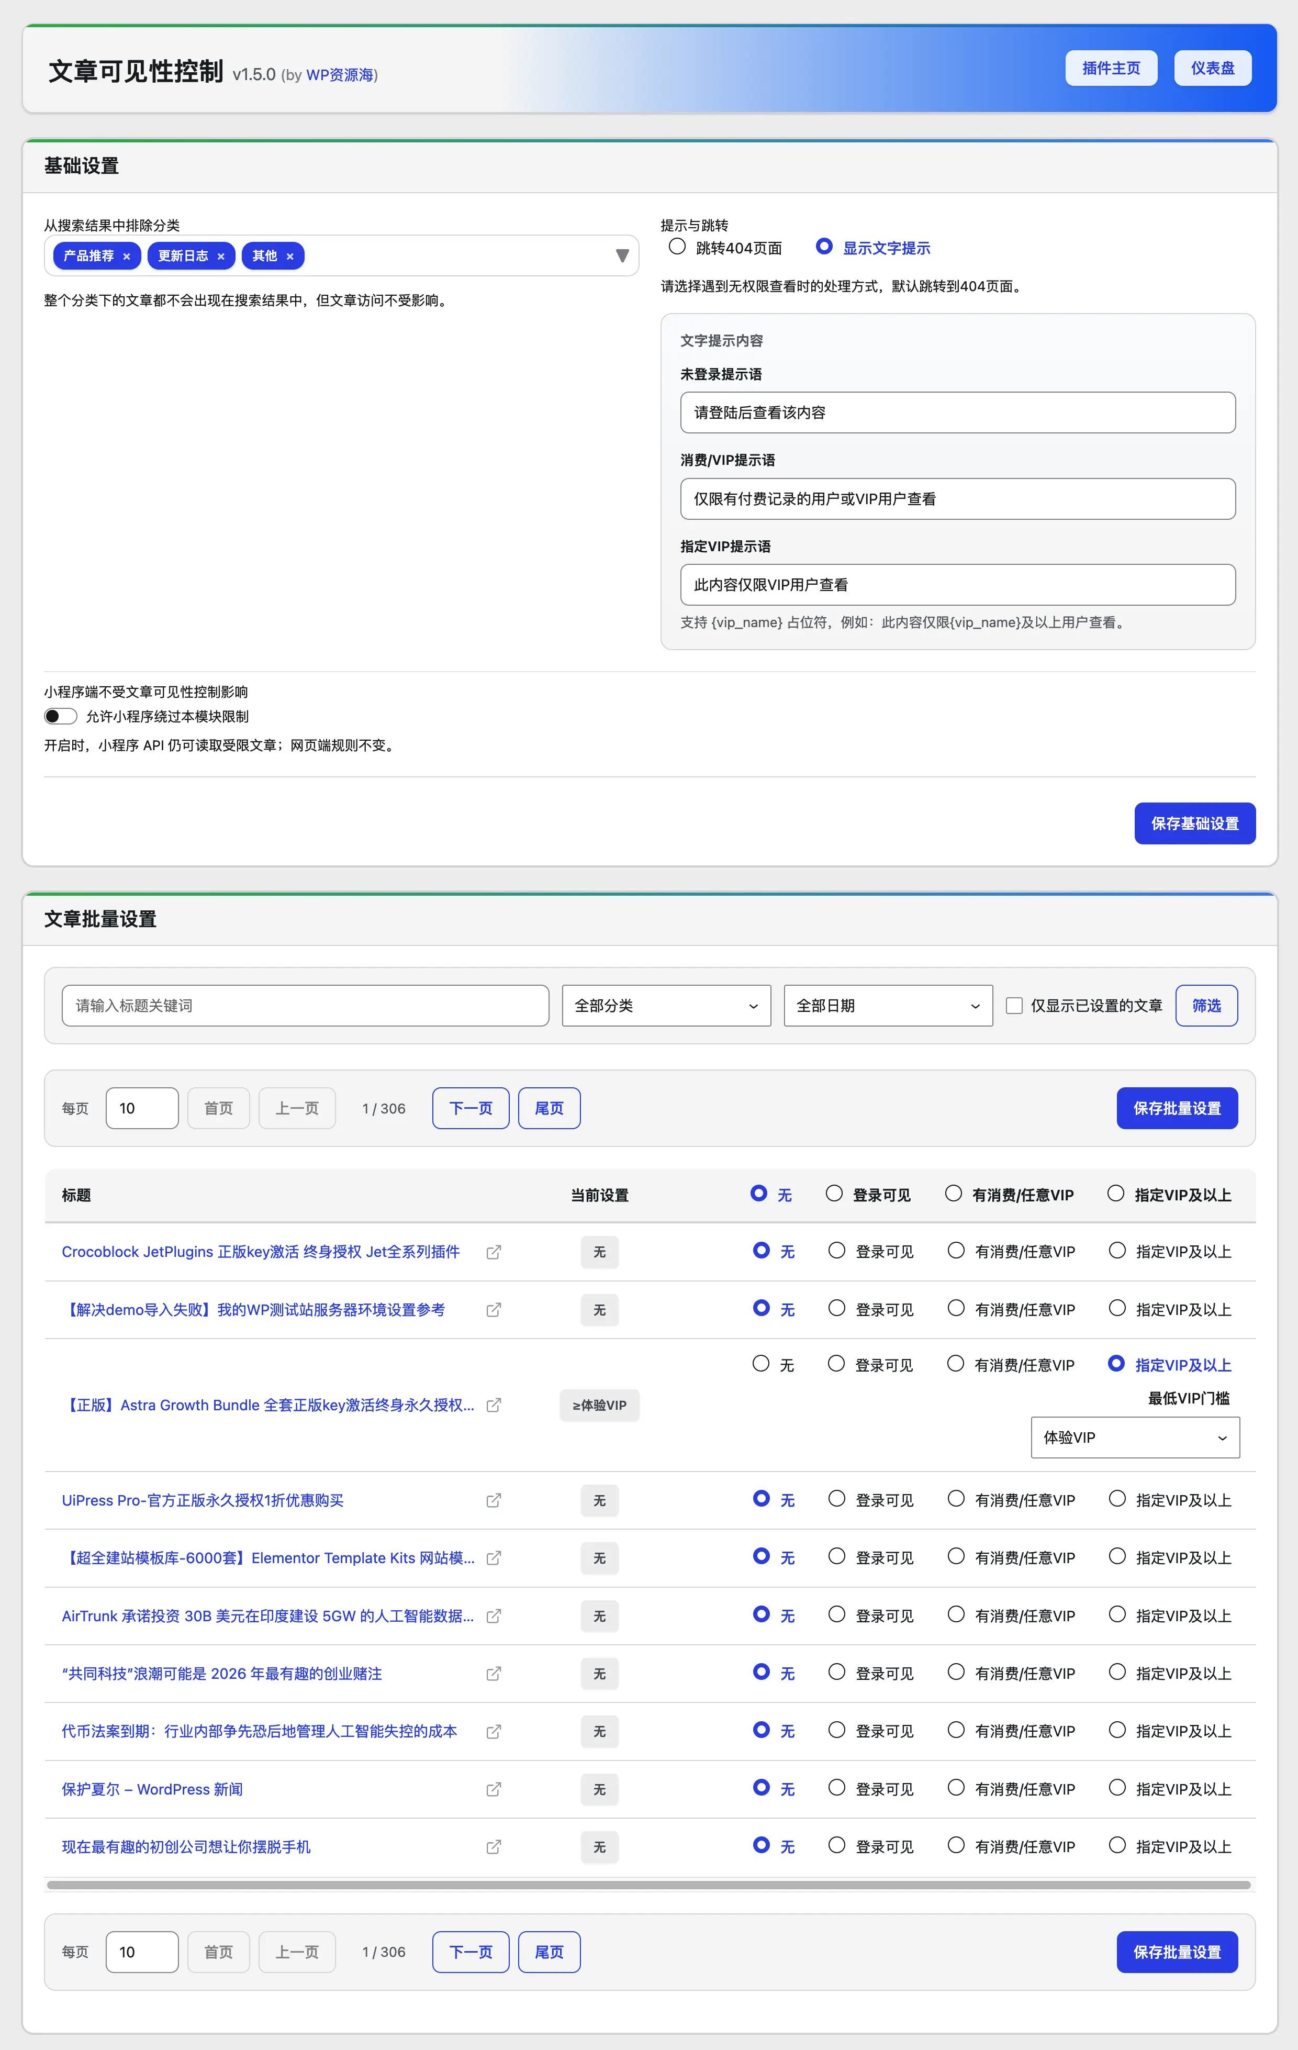This screenshot has width=1298, height=2050.
Task: Open external link icon for 代币法案到期 article
Action: coord(494,1732)
